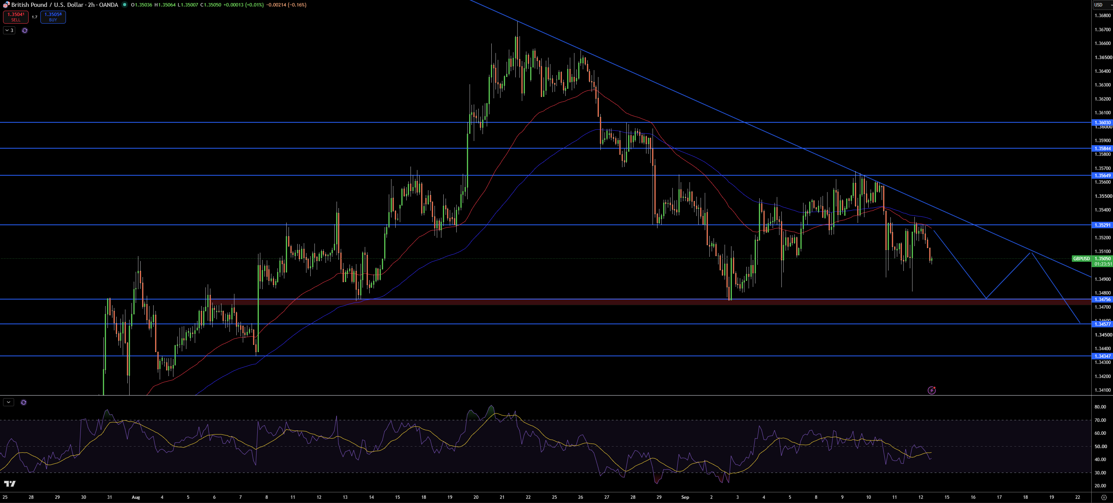The image size is (1113, 503).
Task: Click the 50.00 level on the RSI scale
Action: [x=1100, y=446]
